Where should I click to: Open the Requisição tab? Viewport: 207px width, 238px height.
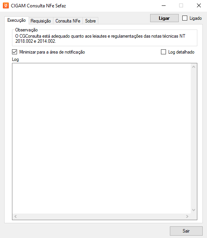[41, 21]
